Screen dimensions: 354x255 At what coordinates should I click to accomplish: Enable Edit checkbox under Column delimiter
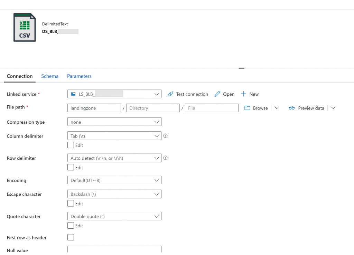click(x=71, y=145)
